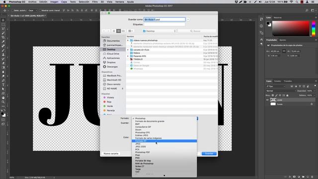Select the Brush tool
The image size is (318, 179).
coord(3,50)
